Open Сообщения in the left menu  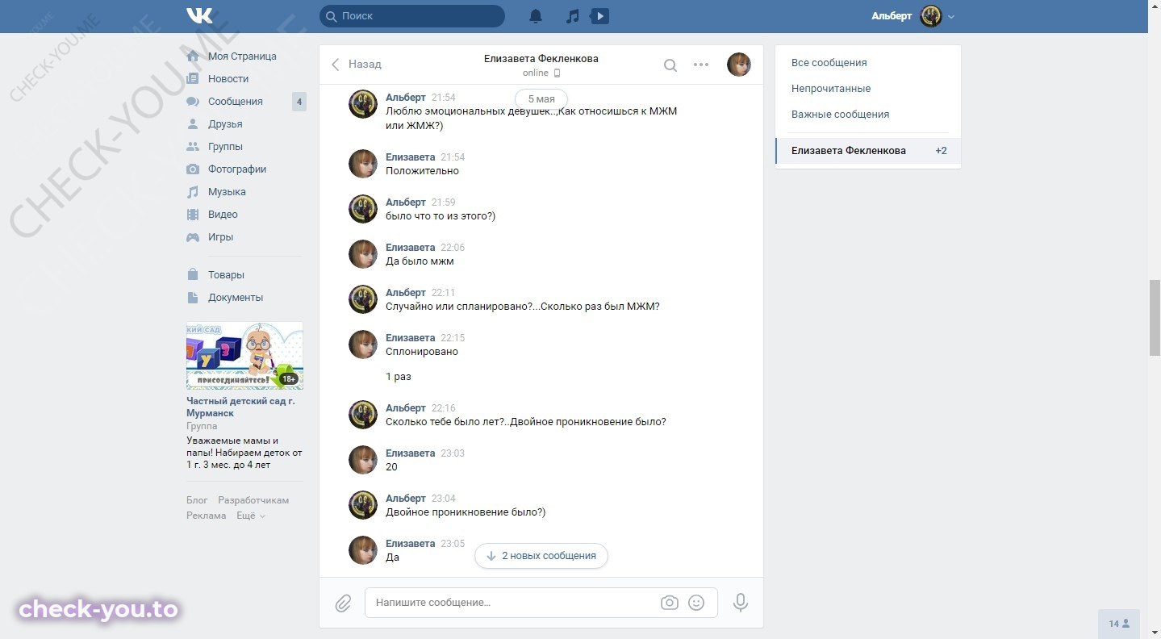[x=236, y=102]
